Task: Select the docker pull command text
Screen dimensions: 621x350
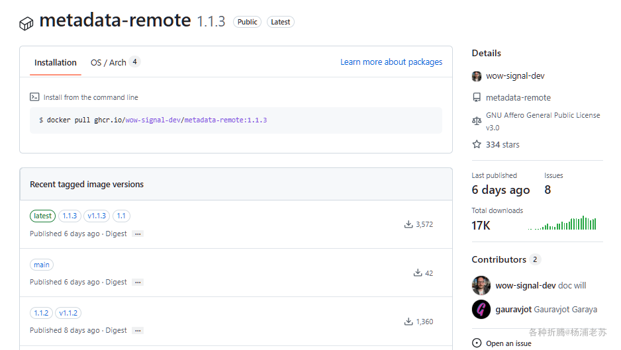Action: (153, 120)
